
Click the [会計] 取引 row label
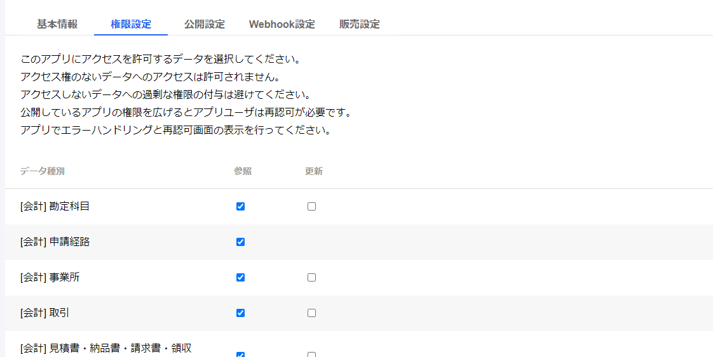pyautogui.click(x=44, y=313)
